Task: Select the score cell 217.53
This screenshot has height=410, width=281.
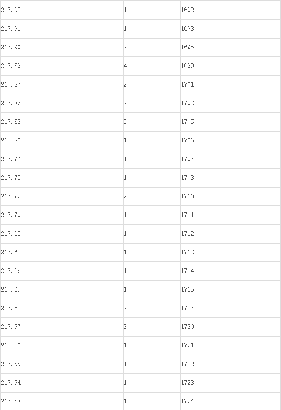Action: 62,401
